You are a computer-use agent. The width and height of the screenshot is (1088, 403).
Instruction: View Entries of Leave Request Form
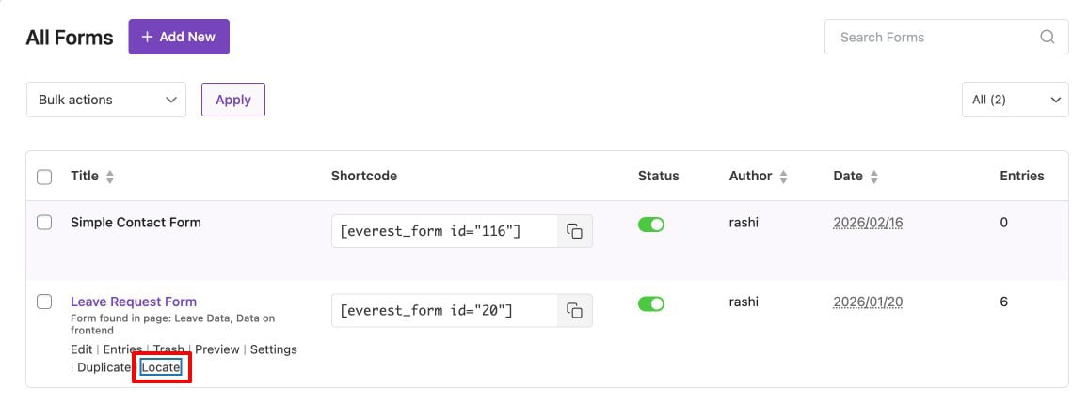122,349
